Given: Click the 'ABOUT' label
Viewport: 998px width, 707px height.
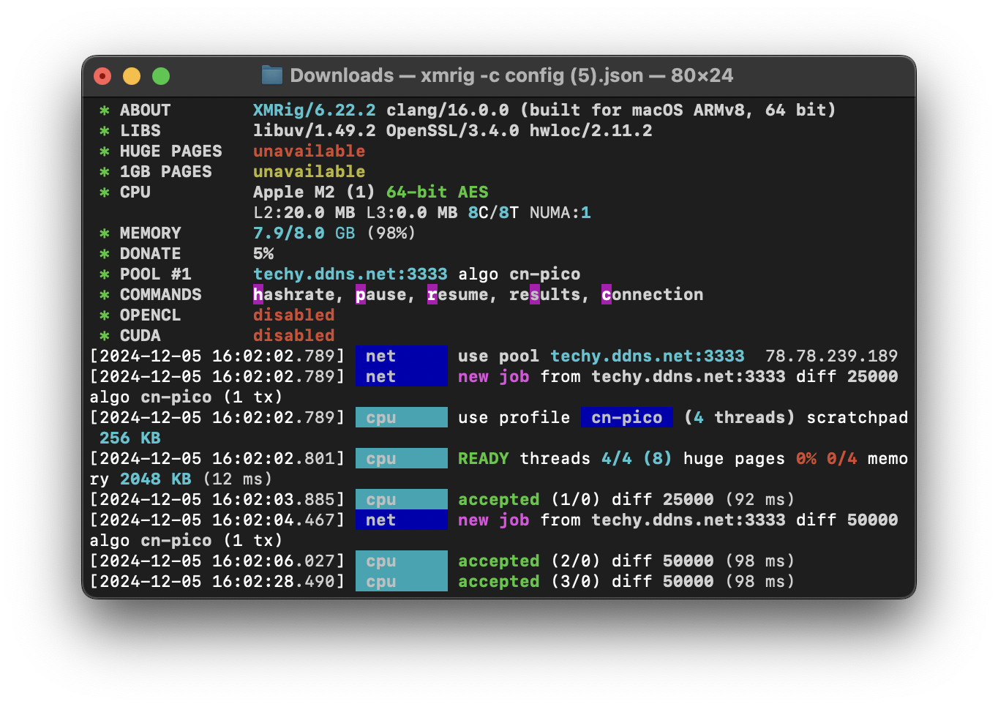Looking at the screenshot, I should pos(146,110).
